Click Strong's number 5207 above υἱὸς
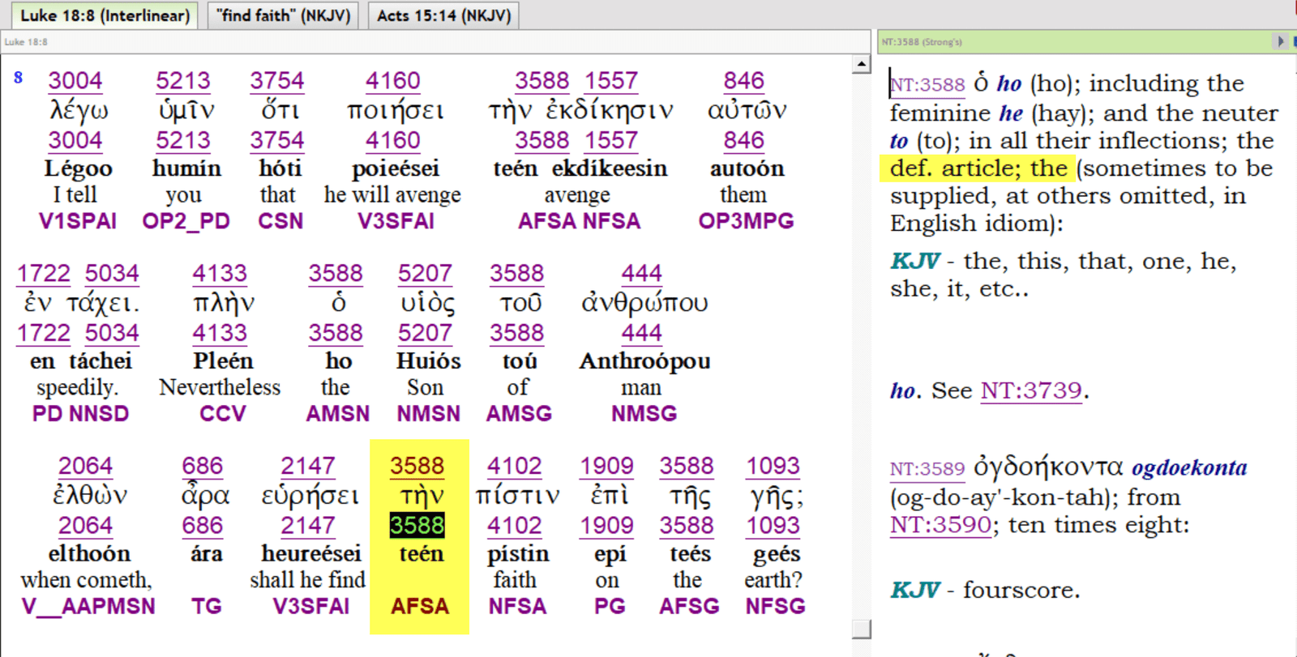The image size is (1297, 657). click(x=425, y=274)
